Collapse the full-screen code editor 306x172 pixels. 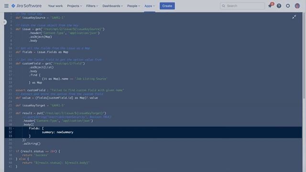point(294,17)
